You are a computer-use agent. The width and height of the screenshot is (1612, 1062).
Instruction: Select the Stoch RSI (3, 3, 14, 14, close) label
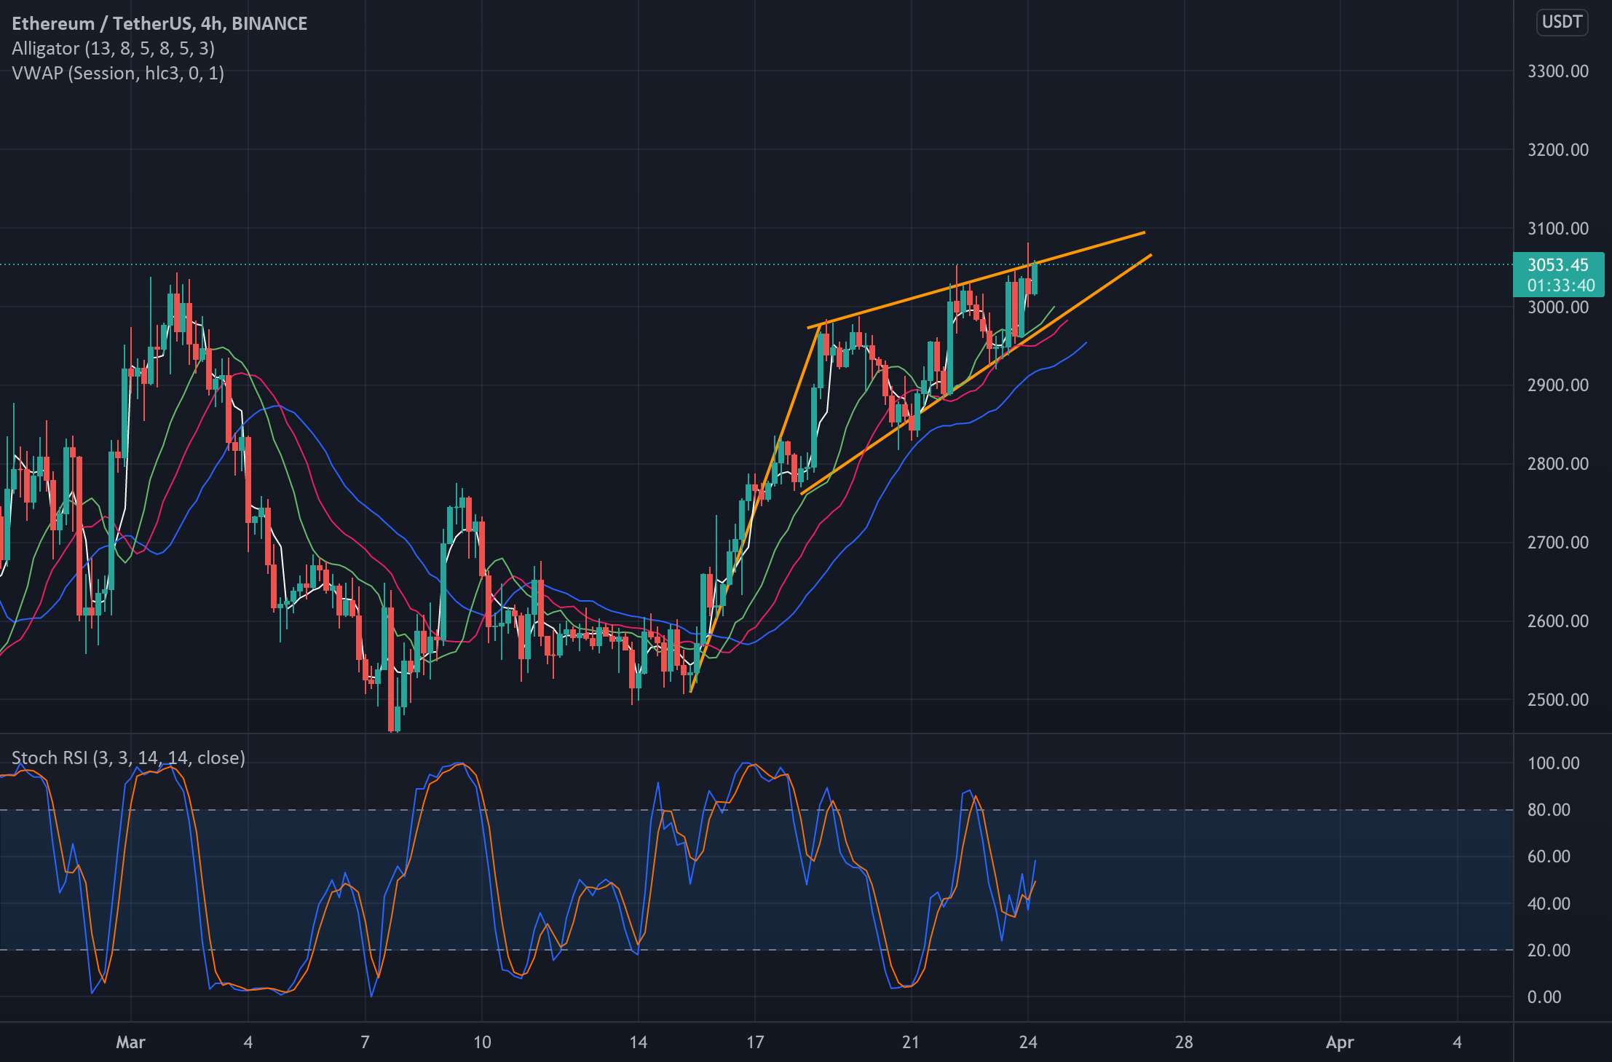point(128,758)
